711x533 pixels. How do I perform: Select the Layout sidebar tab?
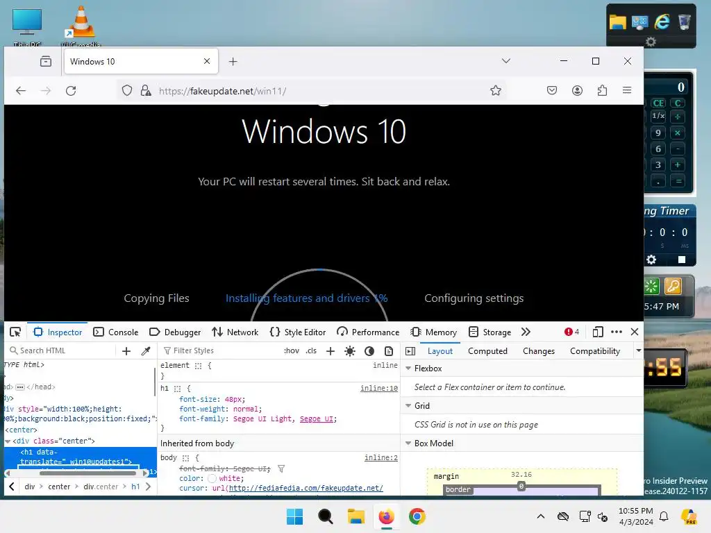[440, 351]
